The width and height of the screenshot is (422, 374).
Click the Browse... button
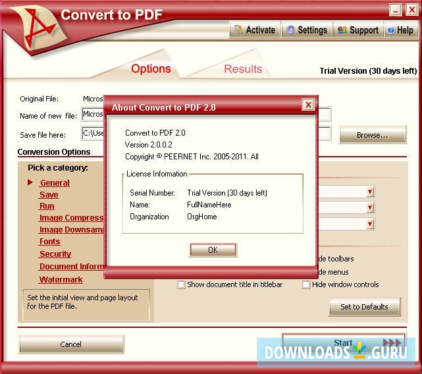click(x=373, y=134)
